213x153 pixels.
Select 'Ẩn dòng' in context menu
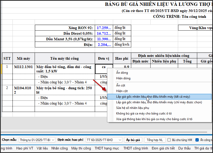pos(122,73)
